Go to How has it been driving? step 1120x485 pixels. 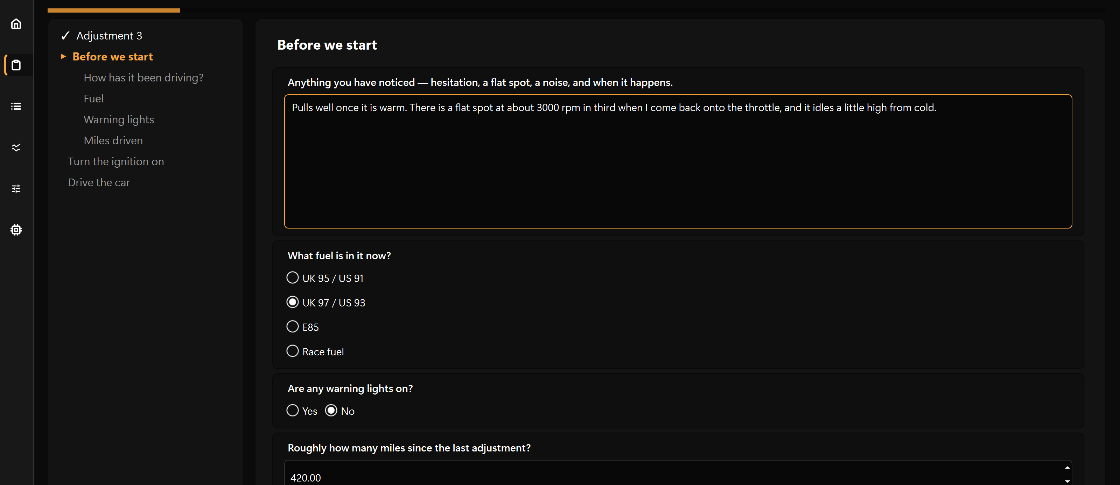tap(143, 78)
